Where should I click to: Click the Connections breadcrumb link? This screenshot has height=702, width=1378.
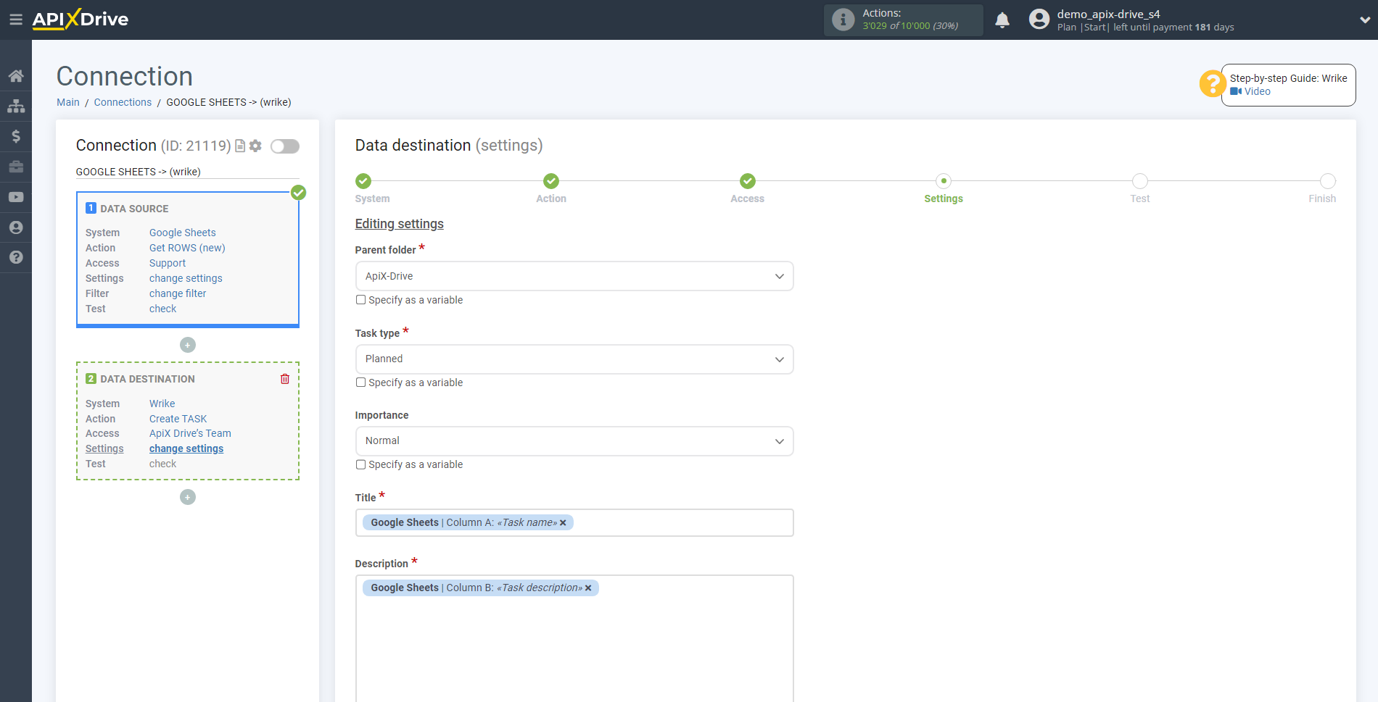[x=123, y=102]
